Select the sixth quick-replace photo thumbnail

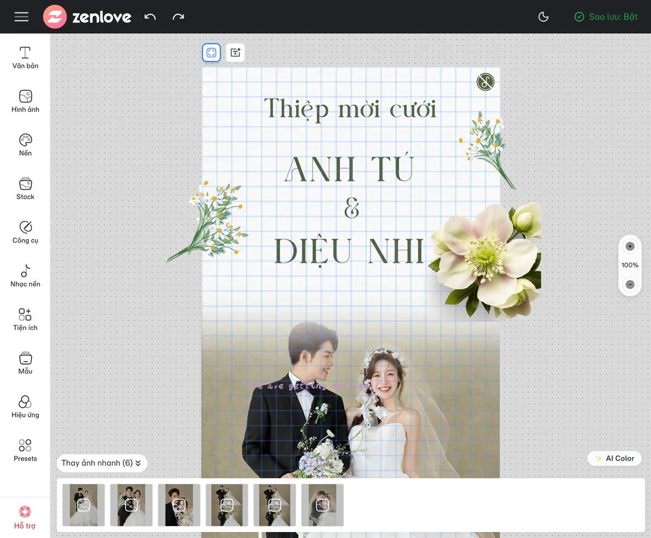coord(322,505)
